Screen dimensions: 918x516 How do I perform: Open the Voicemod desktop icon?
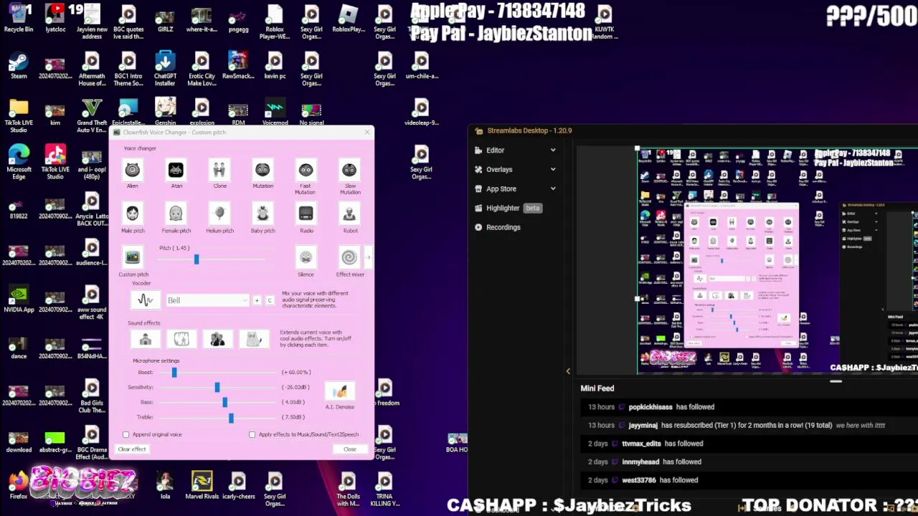(x=275, y=113)
